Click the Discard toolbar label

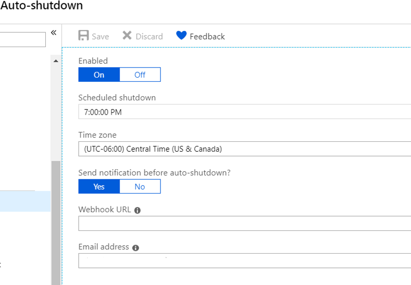tap(150, 36)
